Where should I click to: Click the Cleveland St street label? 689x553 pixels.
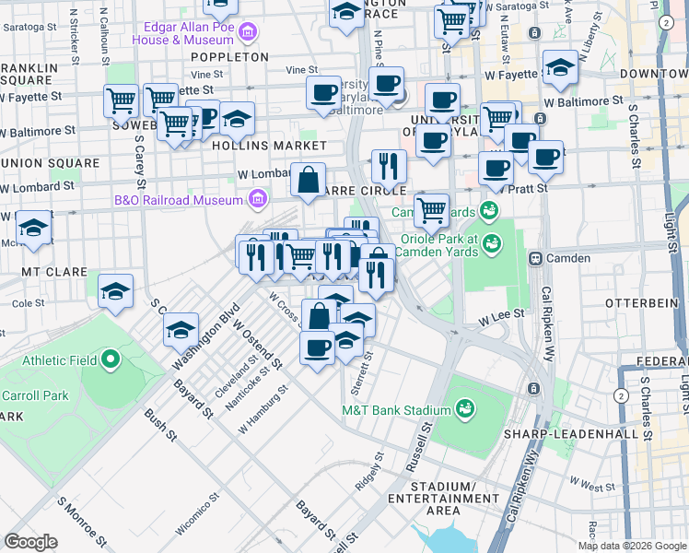[x=237, y=377]
